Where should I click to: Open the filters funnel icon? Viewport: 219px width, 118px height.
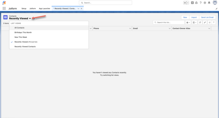[214, 22]
